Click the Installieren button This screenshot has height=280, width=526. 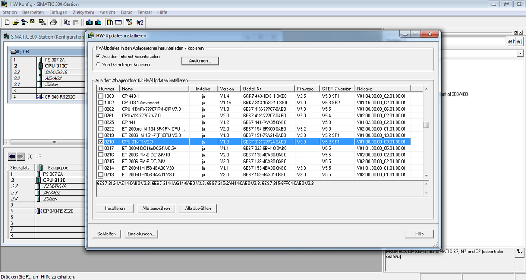click(x=115, y=209)
